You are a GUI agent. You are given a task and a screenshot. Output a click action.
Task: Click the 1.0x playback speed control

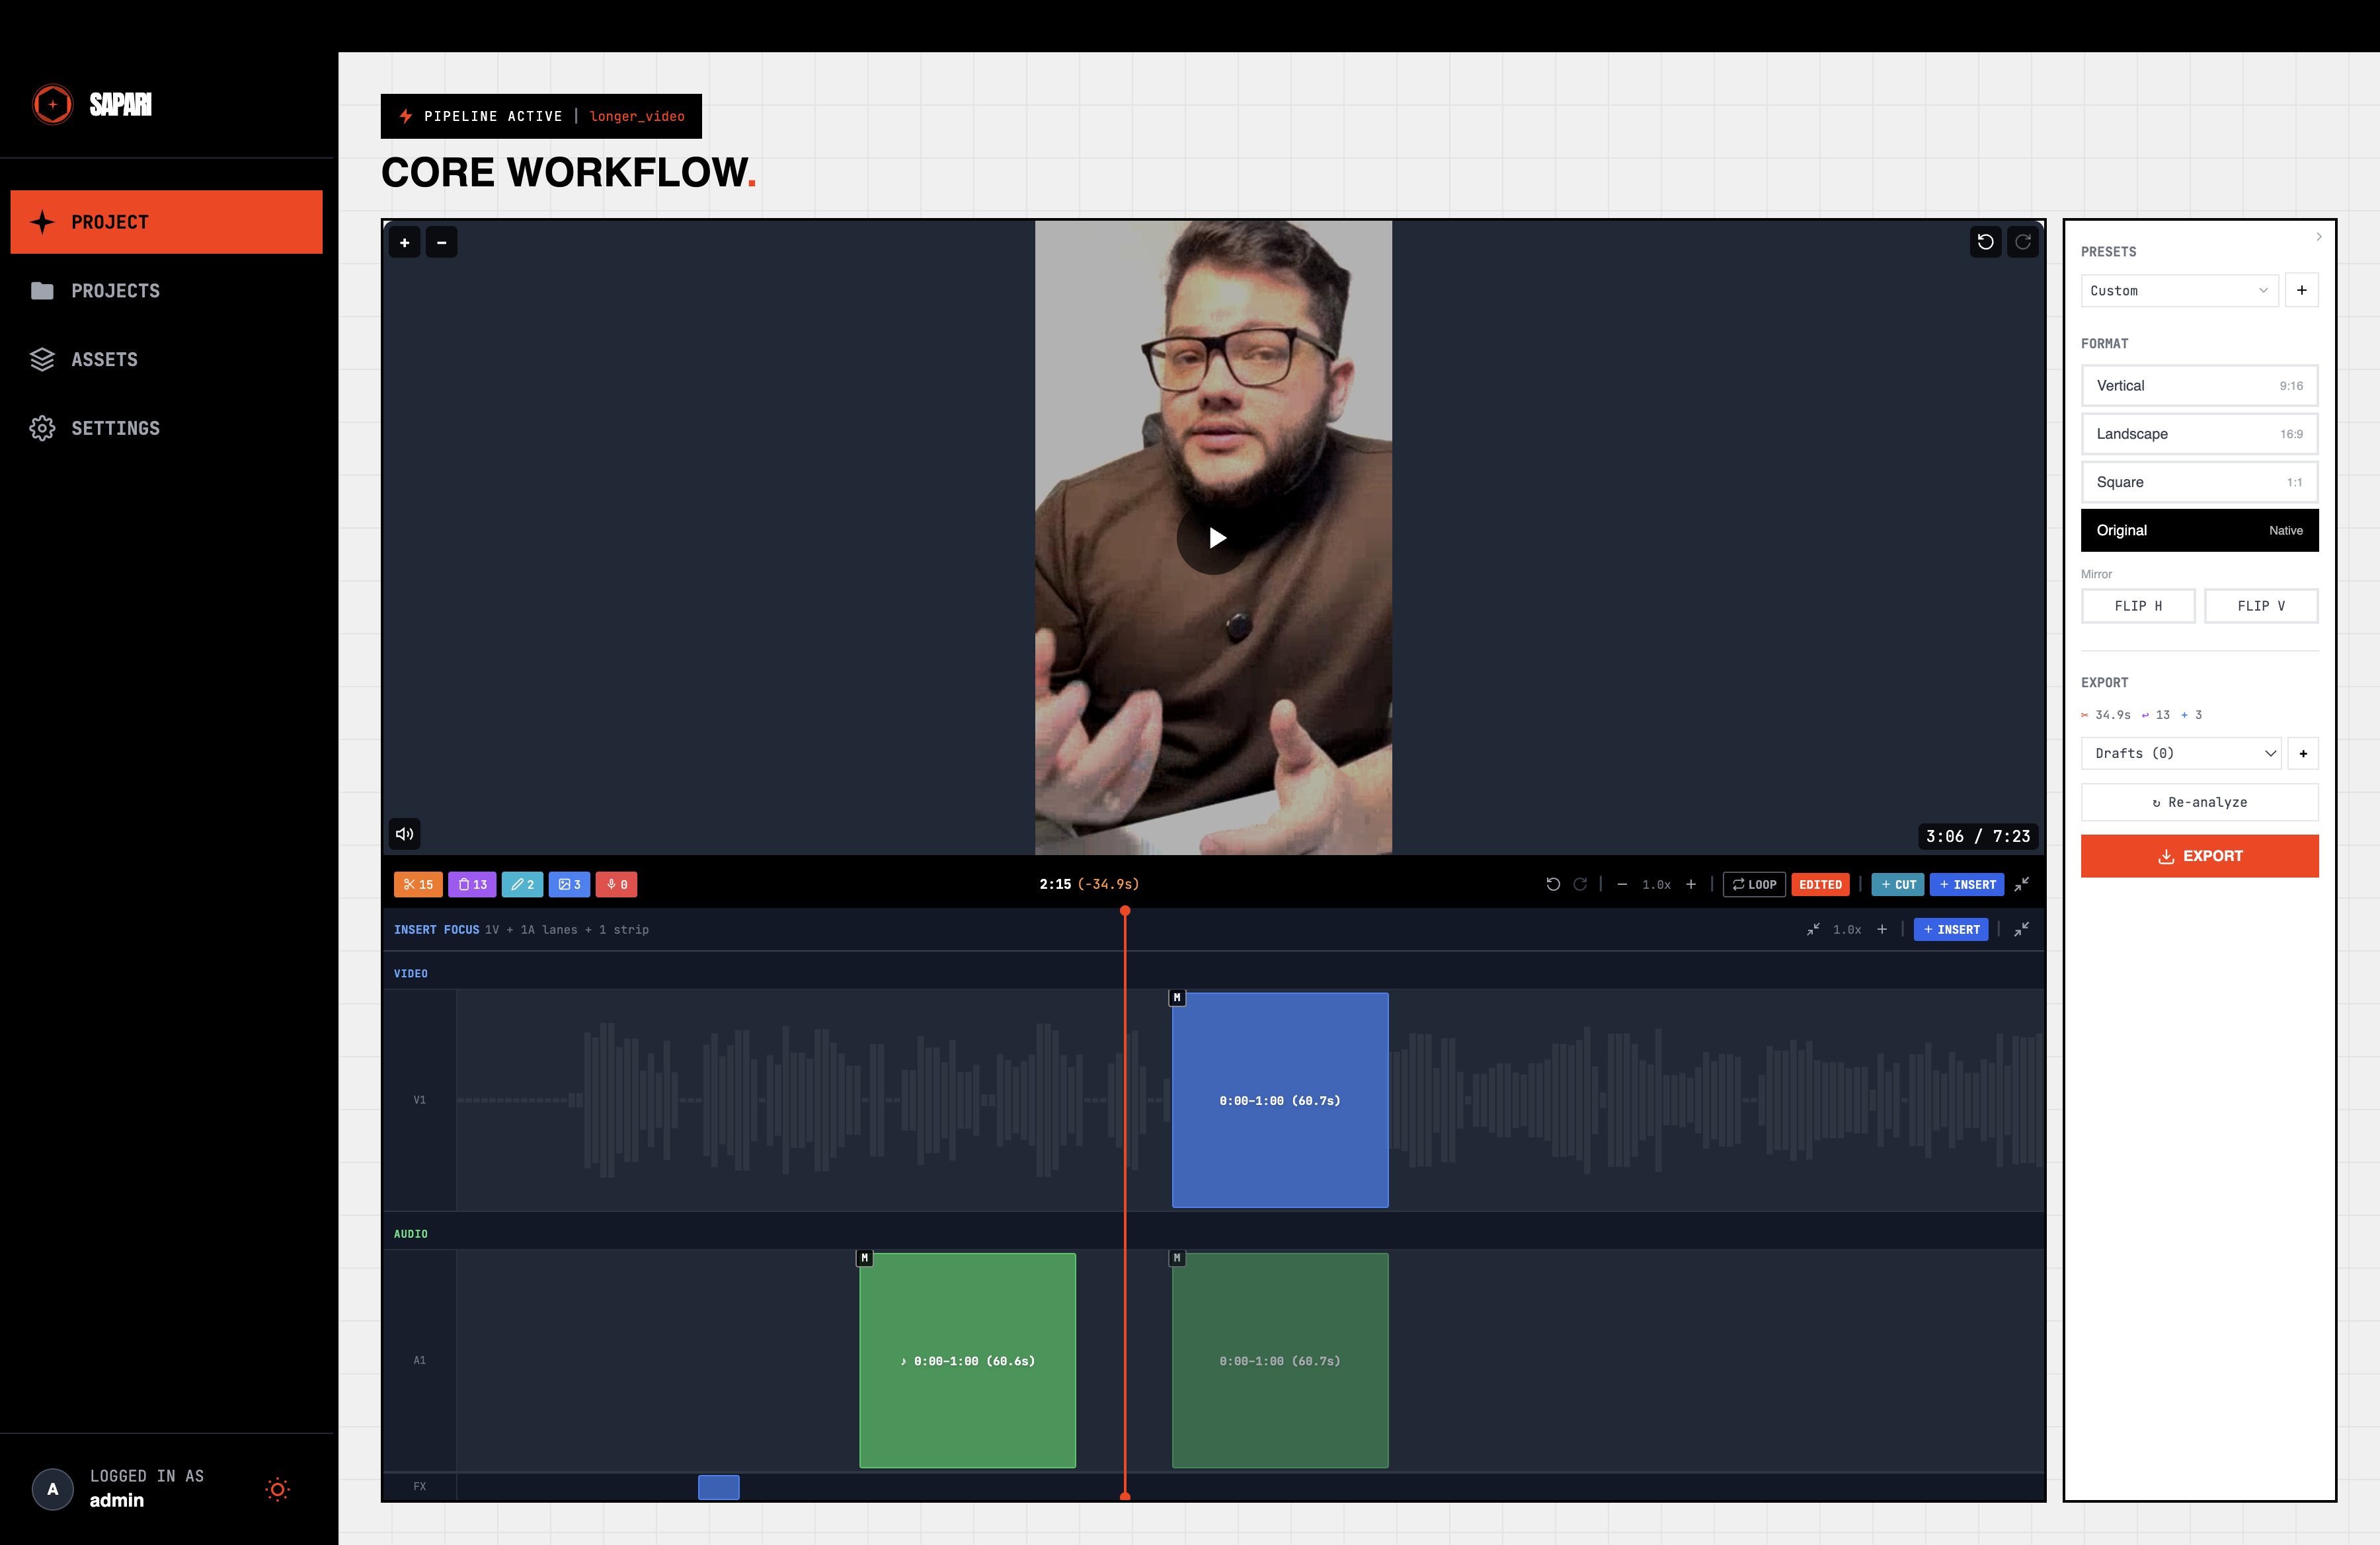click(1656, 884)
